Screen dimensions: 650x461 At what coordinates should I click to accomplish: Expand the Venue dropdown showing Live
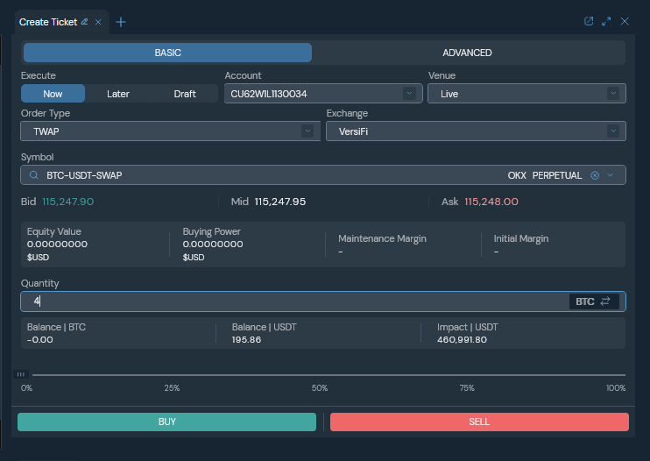[526, 94]
